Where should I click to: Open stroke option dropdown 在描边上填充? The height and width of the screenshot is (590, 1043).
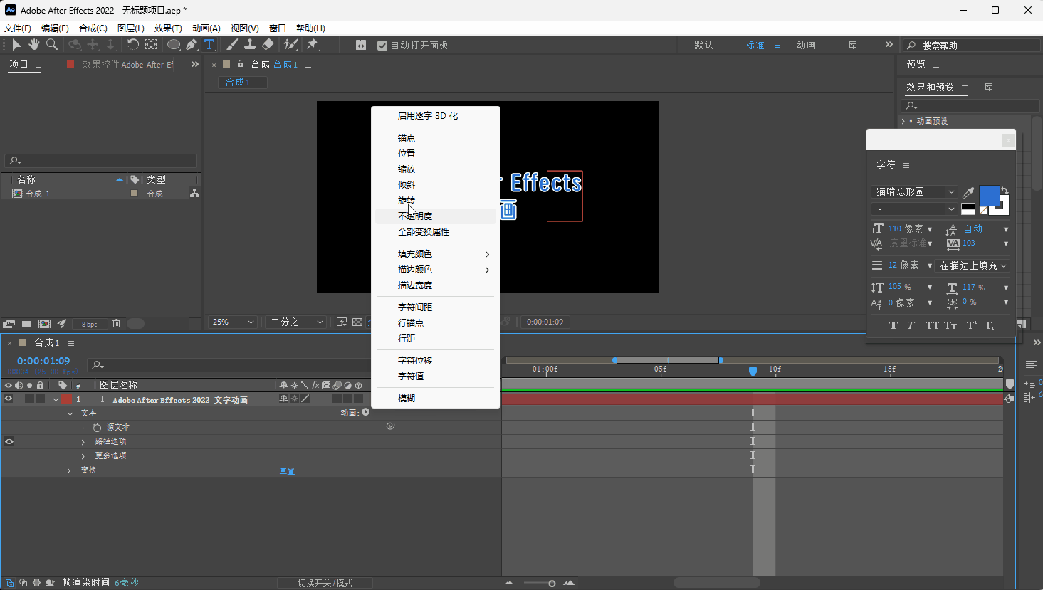pyautogui.click(x=973, y=265)
